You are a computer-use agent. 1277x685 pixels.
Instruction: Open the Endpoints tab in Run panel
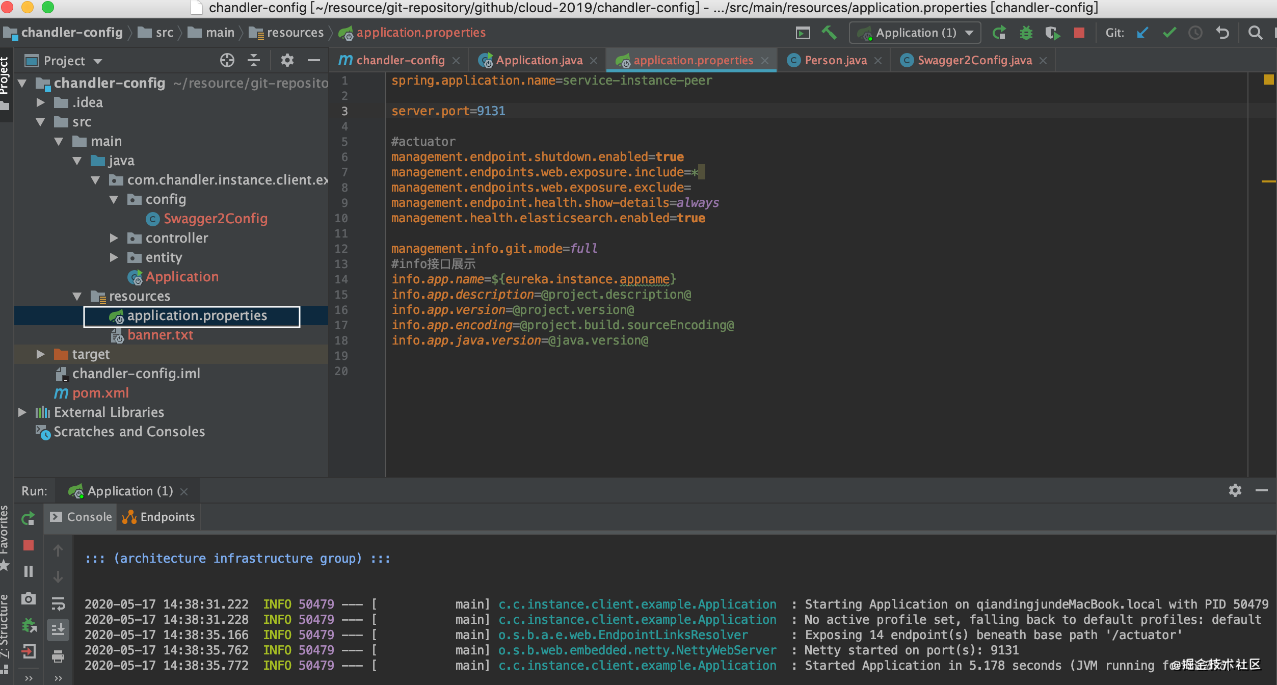pyautogui.click(x=159, y=517)
